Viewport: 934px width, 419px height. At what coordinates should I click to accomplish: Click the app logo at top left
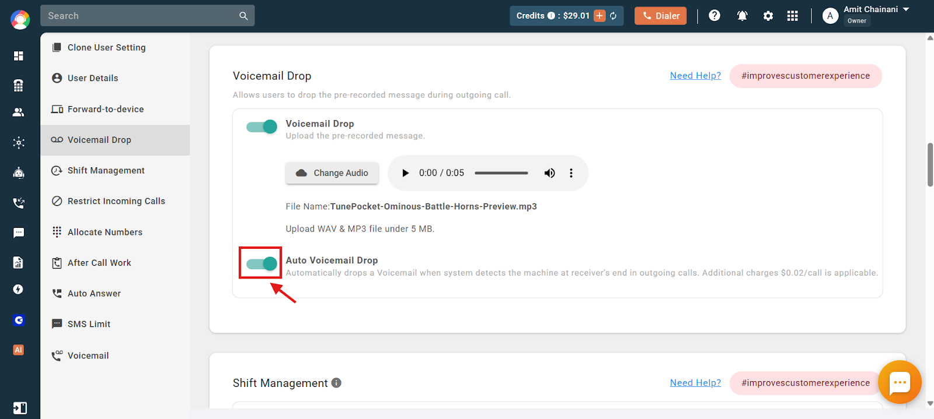(20, 19)
